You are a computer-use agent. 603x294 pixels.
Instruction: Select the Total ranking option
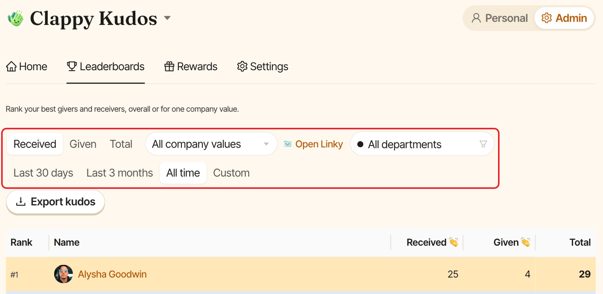(121, 144)
